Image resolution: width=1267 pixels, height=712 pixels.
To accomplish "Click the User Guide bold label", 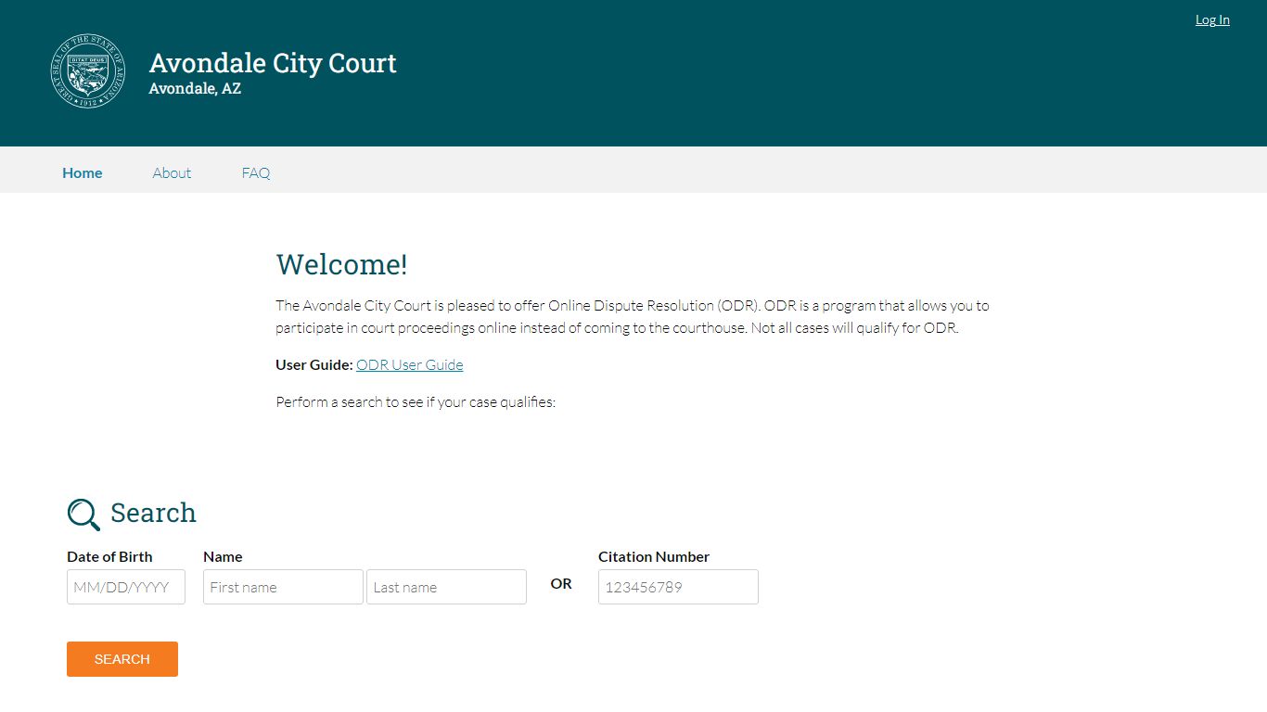I will (314, 364).
